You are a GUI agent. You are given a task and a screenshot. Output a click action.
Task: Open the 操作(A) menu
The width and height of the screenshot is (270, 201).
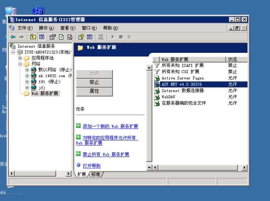(46, 28)
